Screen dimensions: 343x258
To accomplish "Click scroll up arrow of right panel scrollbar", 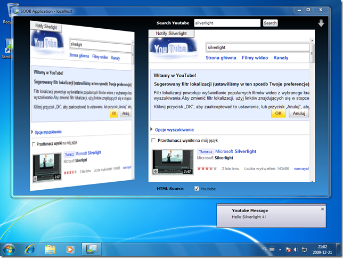I will tap(312, 41).
